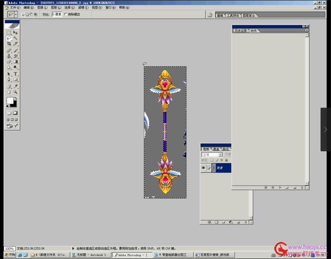
Task: Open the 滤镜 (Filter) menu
Action: point(83,7)
